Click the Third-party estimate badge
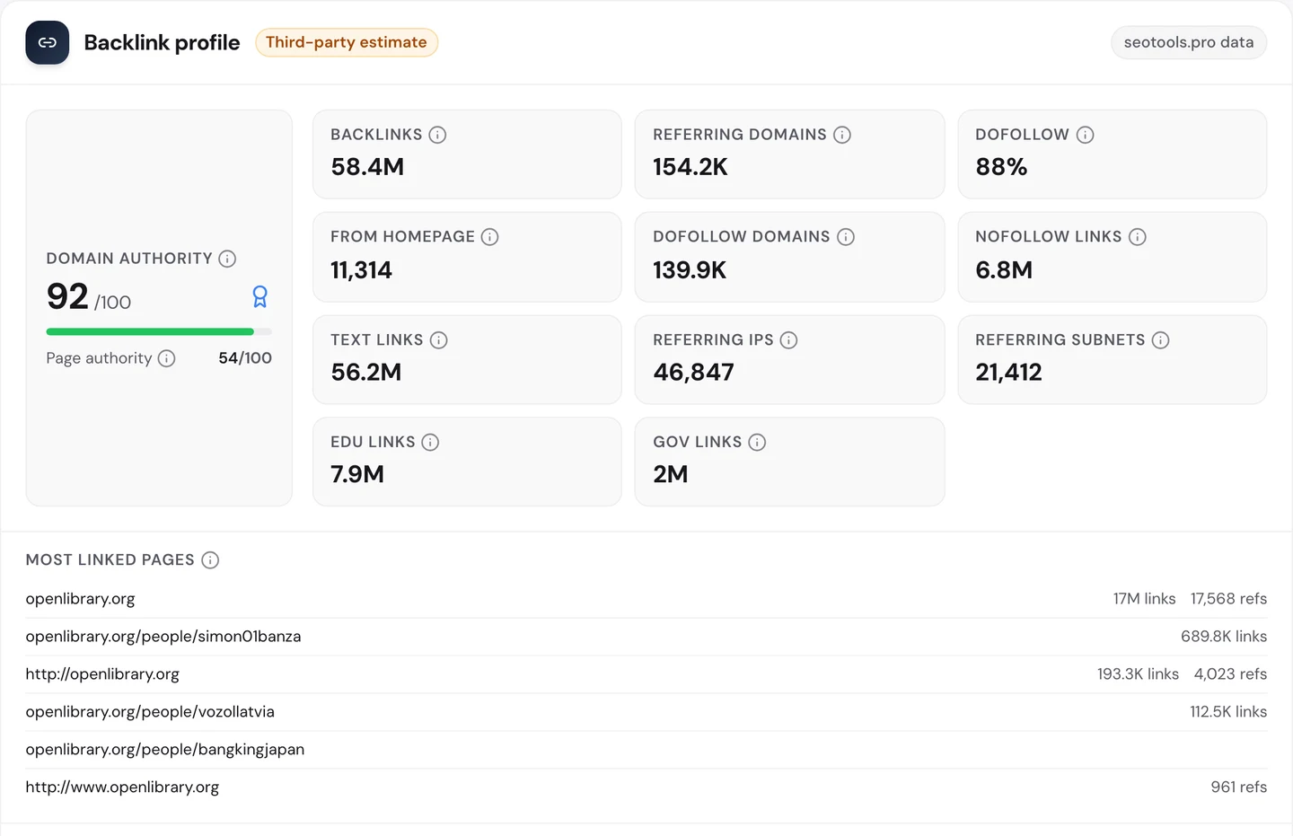 347,42
